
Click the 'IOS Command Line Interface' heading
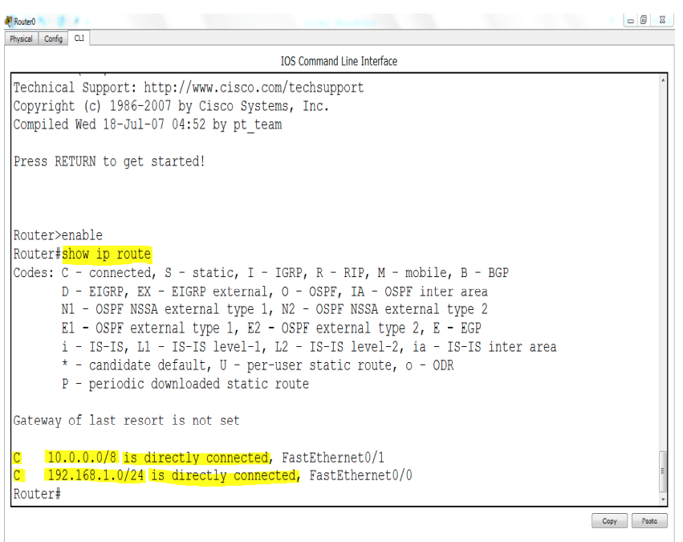[x=339, y=61]
